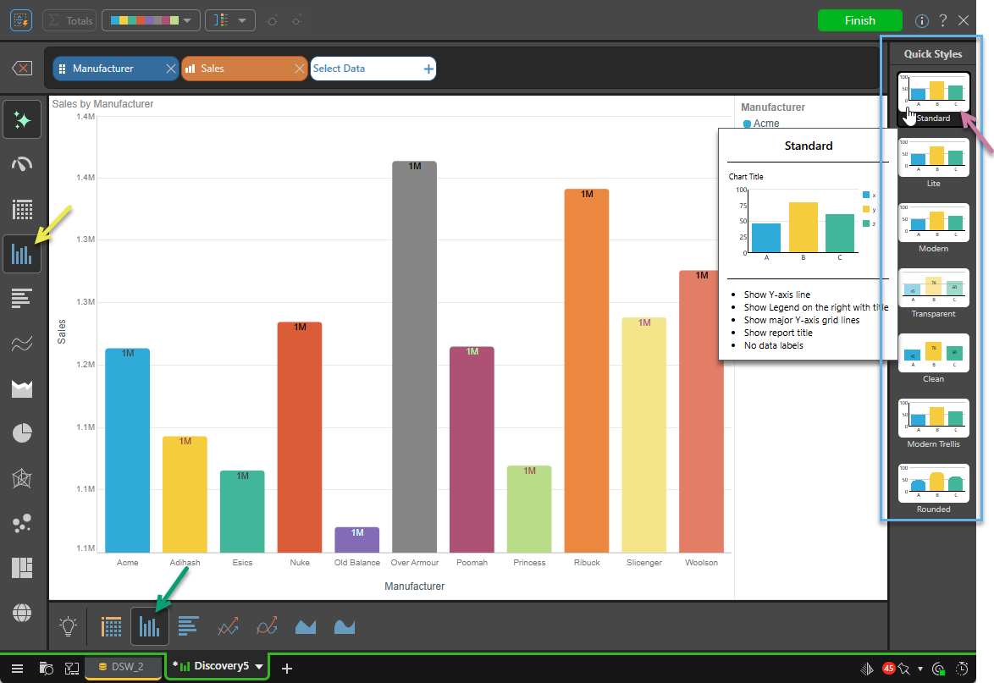This screenshot has height=683, width=994.
Task: Add a new tab with plus button
Action: coord(287,669)
